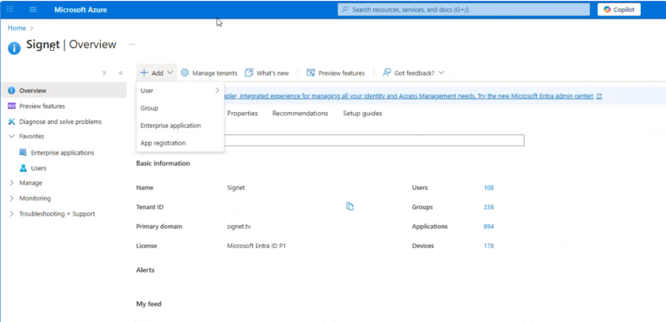Click the primary domain value signet.tv
Viewport: 666px width, 322px height.
[x=239, y=226]
